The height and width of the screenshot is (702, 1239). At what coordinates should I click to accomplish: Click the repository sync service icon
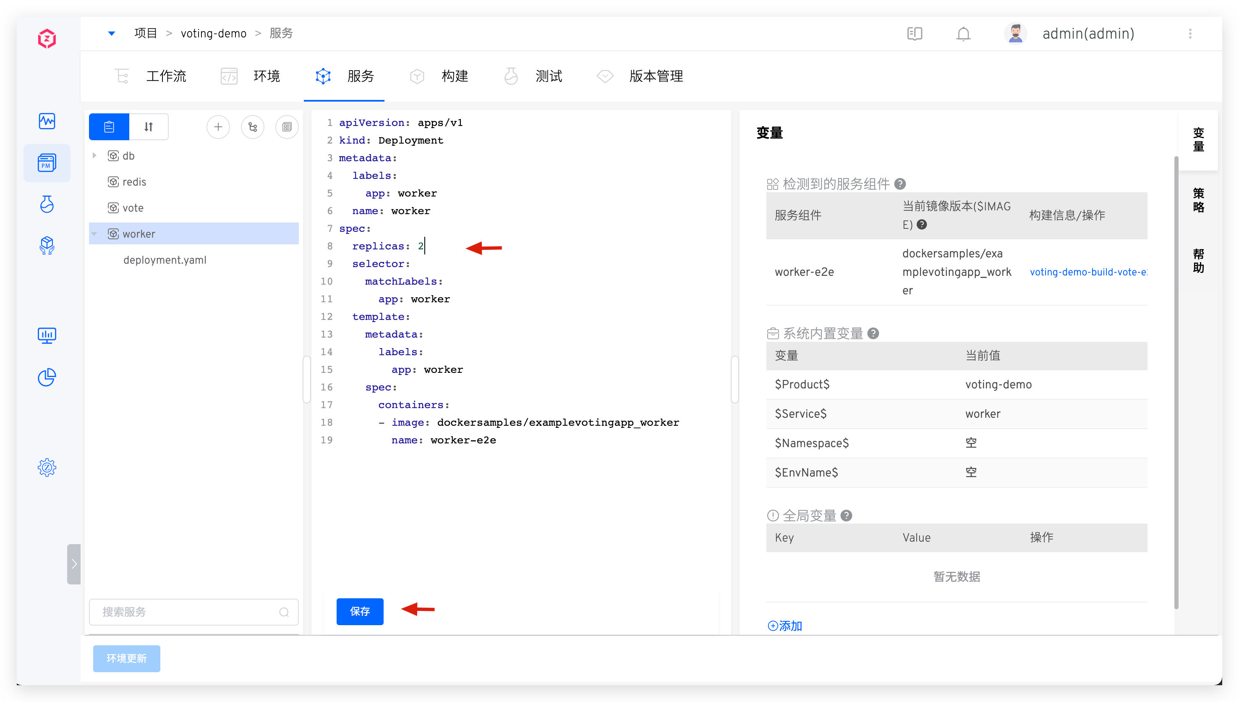[x=253, y=127]
